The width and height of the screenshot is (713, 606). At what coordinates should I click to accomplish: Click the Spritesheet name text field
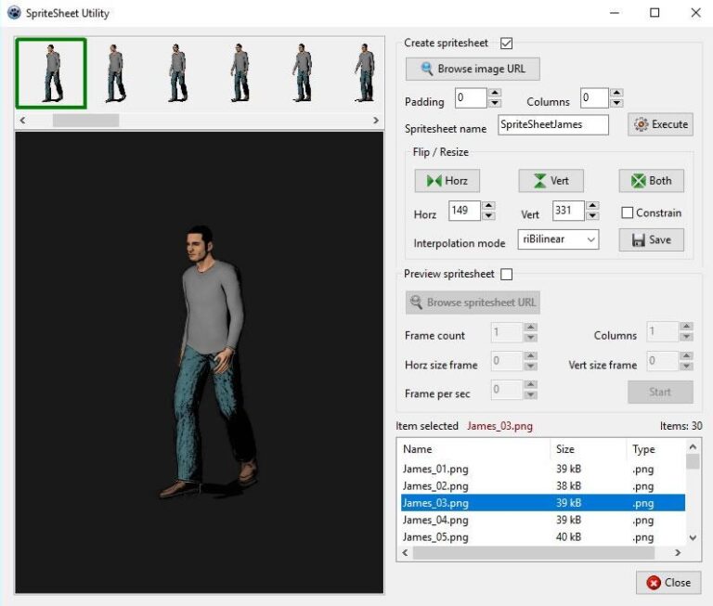click(553, 124)
